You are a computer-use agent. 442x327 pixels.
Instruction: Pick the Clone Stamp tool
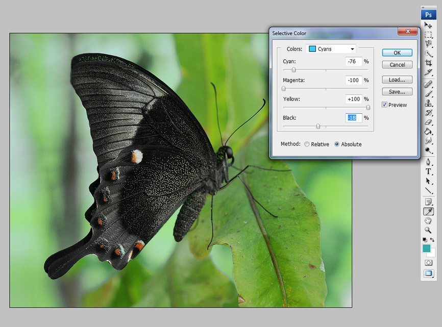(x=428, y=104)
